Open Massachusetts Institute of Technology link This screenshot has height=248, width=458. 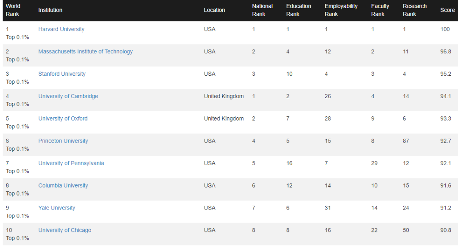85,52
